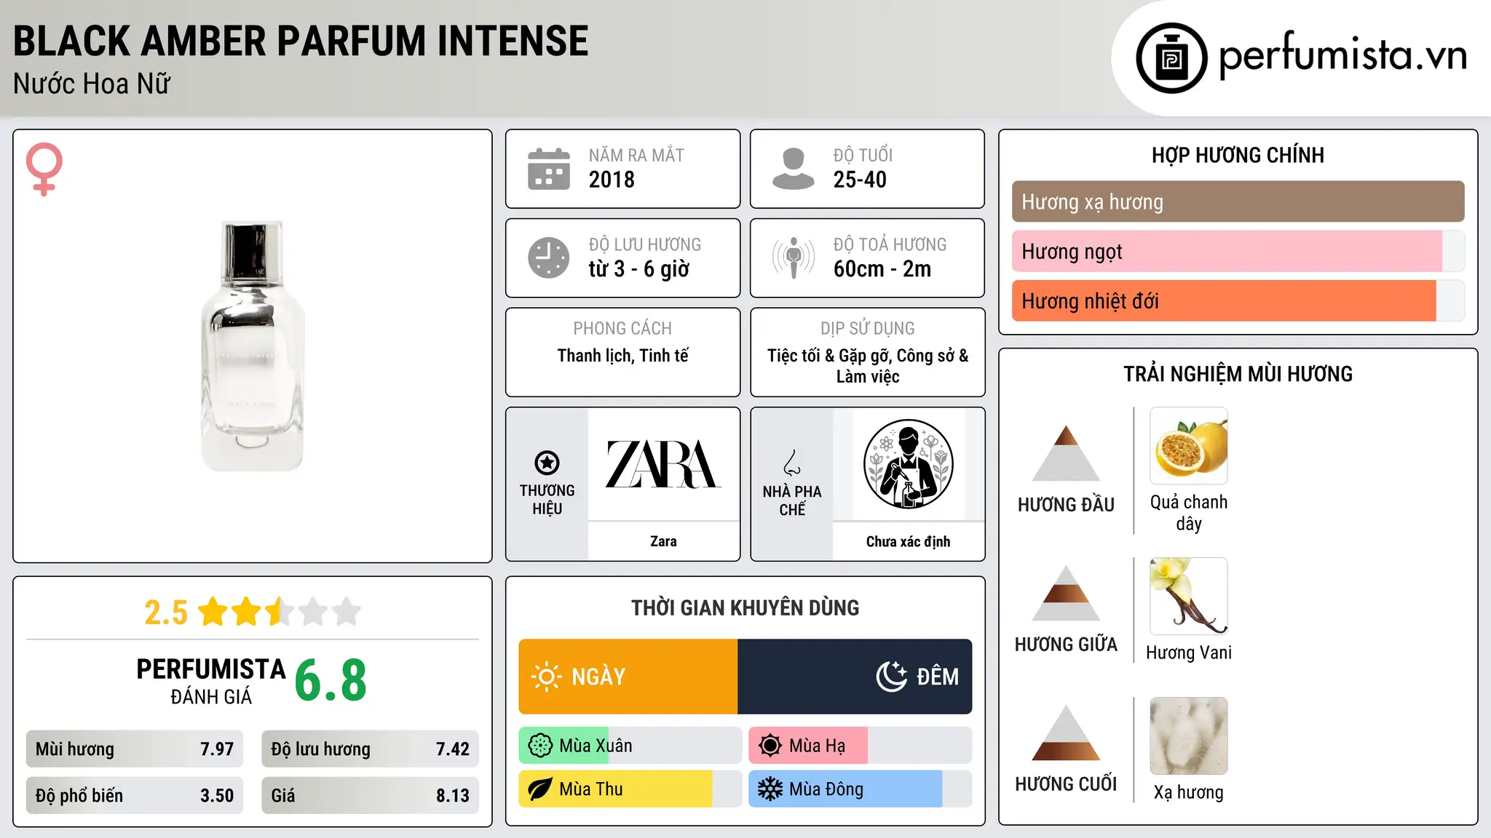Click the passion fruit image
The image size is (1491, 838).
coord(1189,446)
